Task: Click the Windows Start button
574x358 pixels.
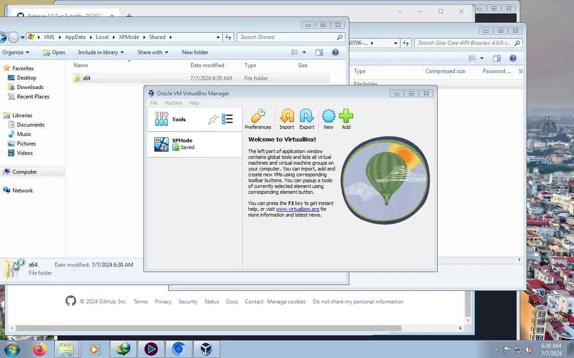Action: point(11,349)
